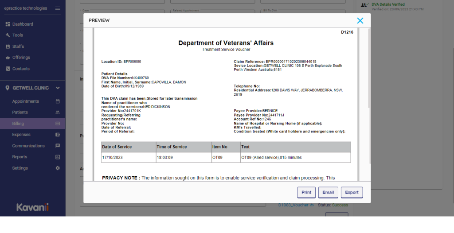The image size is (454, 233).
Task: Go to the Expenses section
Action: click(x=21, y=135)
